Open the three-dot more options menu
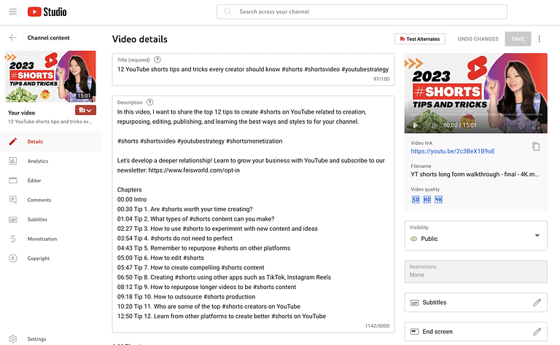 pyautogui.click(x=540, y=39)
